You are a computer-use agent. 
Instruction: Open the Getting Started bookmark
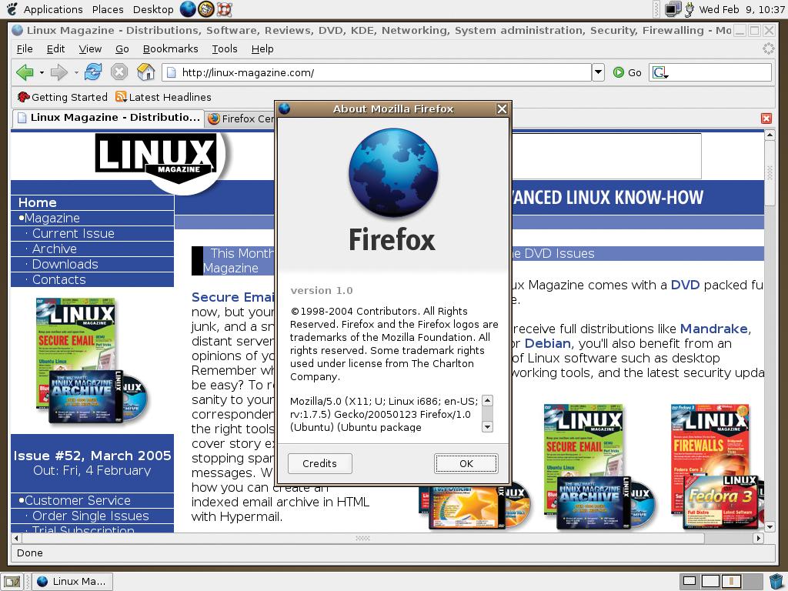coord(62,97)
